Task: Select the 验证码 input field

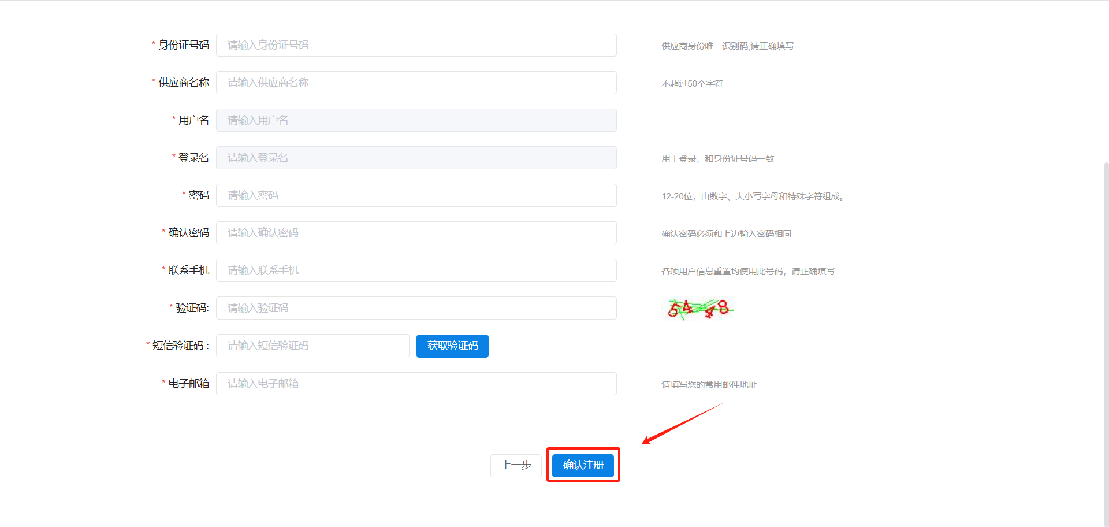Action: (x=416, y=308)
